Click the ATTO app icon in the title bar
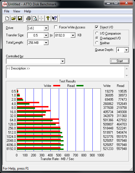The image size is (135, 173). pos(4,4)
